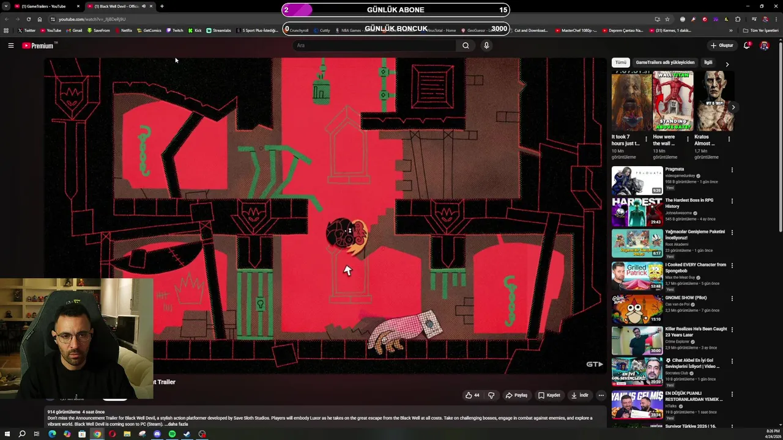The height and width of the screenshot is (440, 783).
Task: Open Microsoft Edge from the taskbar
Action: point(52,434)
